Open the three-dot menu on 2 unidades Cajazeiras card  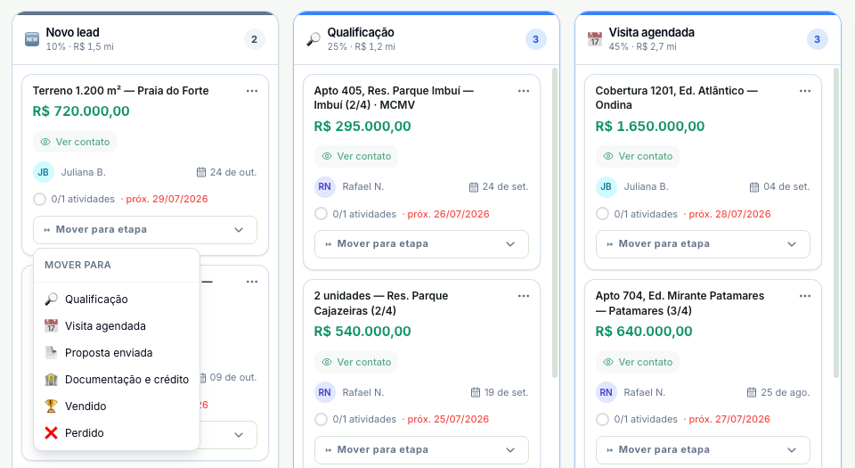[x=524, y=296]
